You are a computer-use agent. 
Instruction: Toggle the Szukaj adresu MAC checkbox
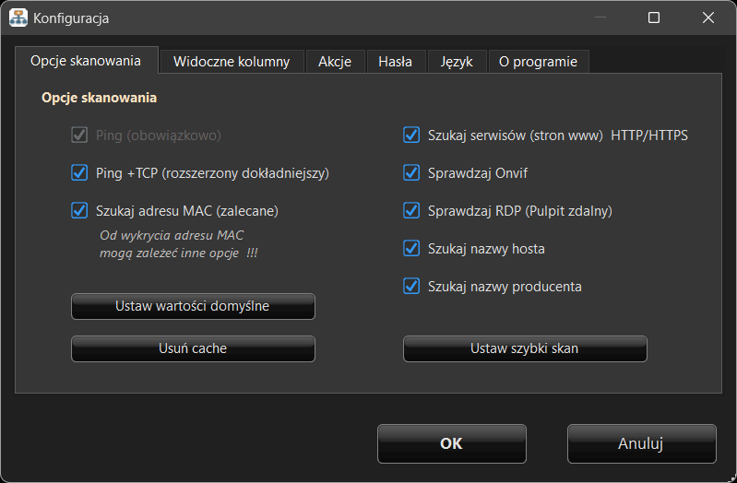click(79, 210)
